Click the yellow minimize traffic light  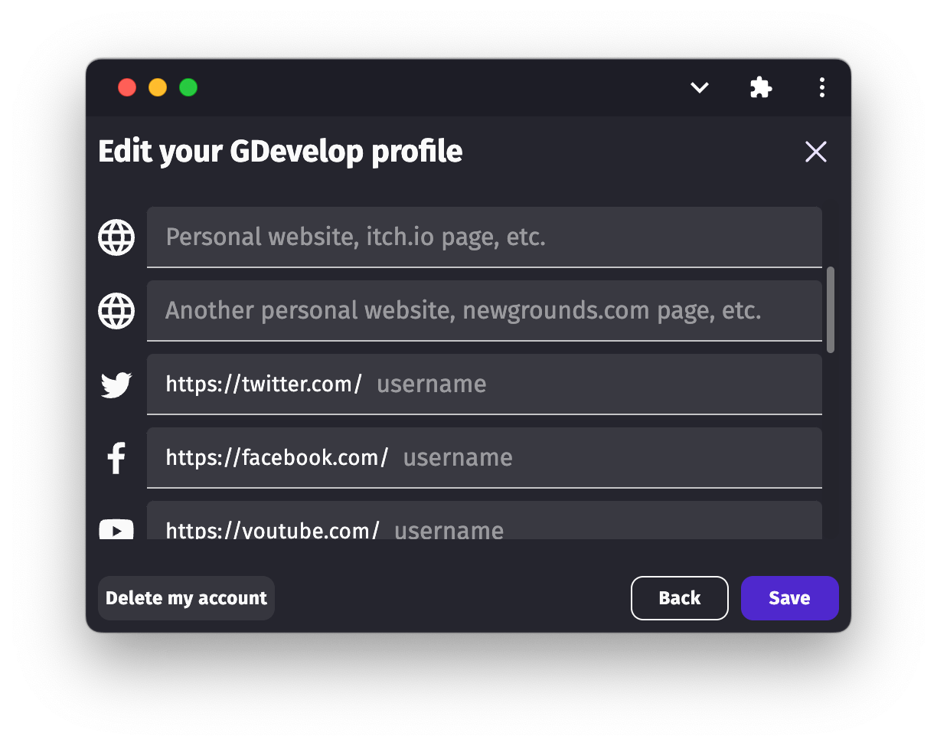click(158, 87)
